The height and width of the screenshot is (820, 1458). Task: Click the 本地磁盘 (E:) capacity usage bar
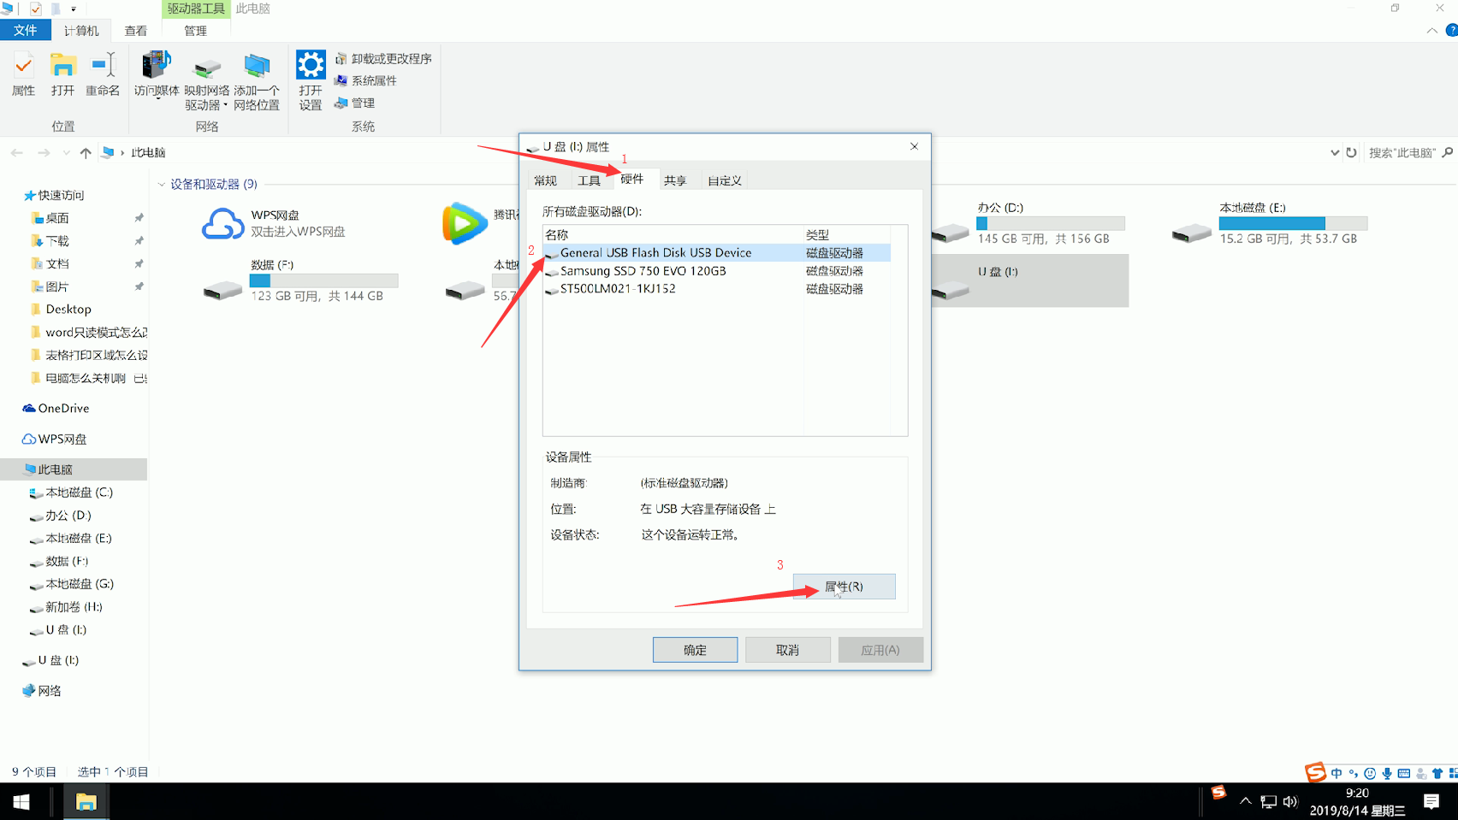pos(1294,223)
